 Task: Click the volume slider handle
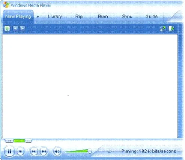90,151
